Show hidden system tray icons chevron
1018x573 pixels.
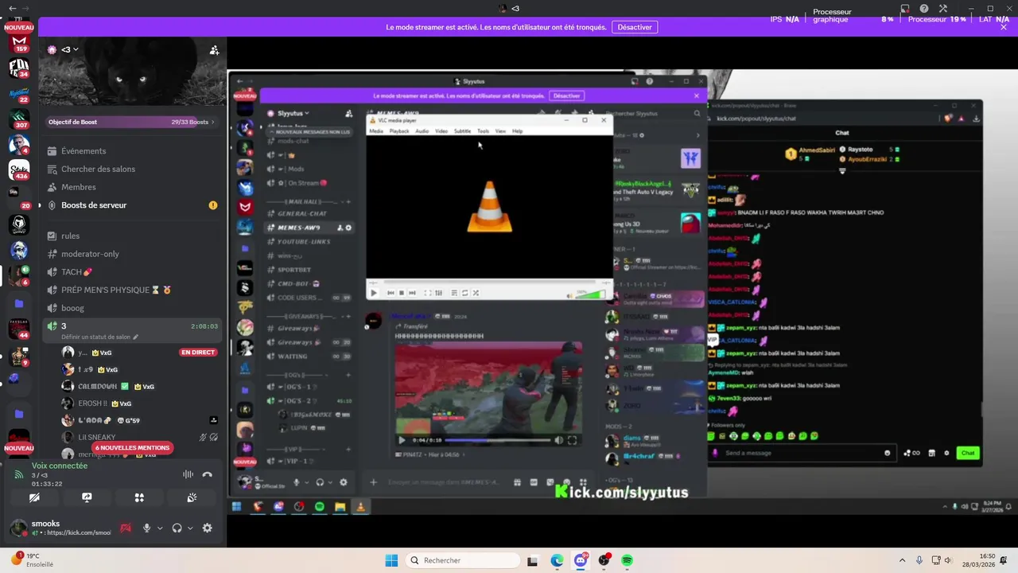pyautogui.click(x=902, y=560)
